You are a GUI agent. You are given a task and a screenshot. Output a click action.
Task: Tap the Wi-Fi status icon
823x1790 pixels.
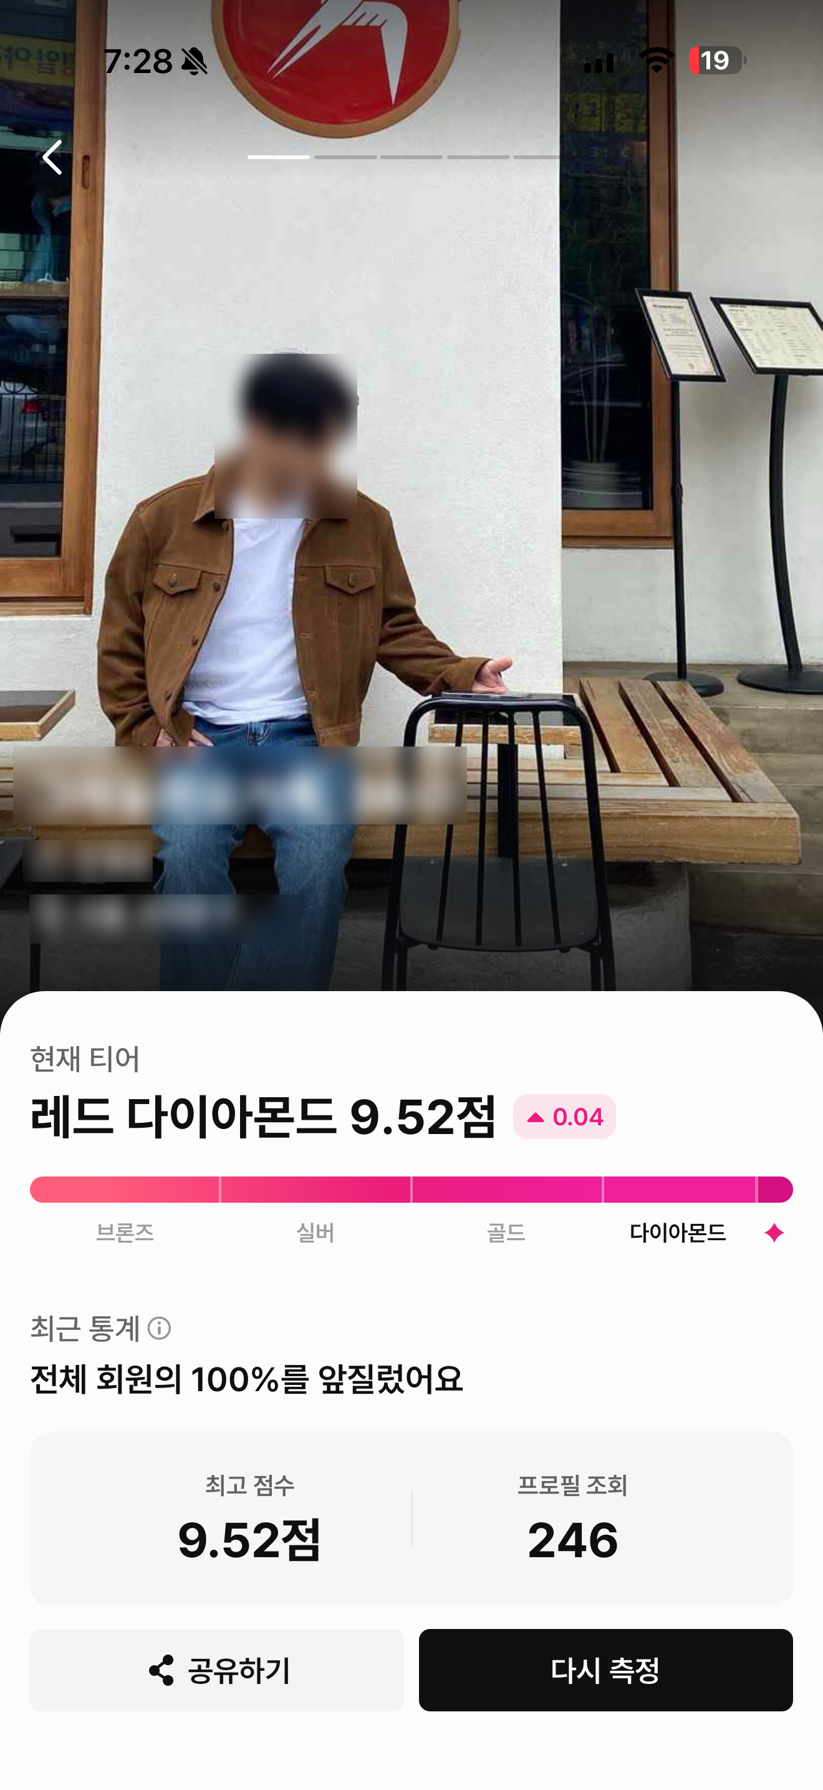click(657, 61)
